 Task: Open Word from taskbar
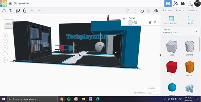90,99
